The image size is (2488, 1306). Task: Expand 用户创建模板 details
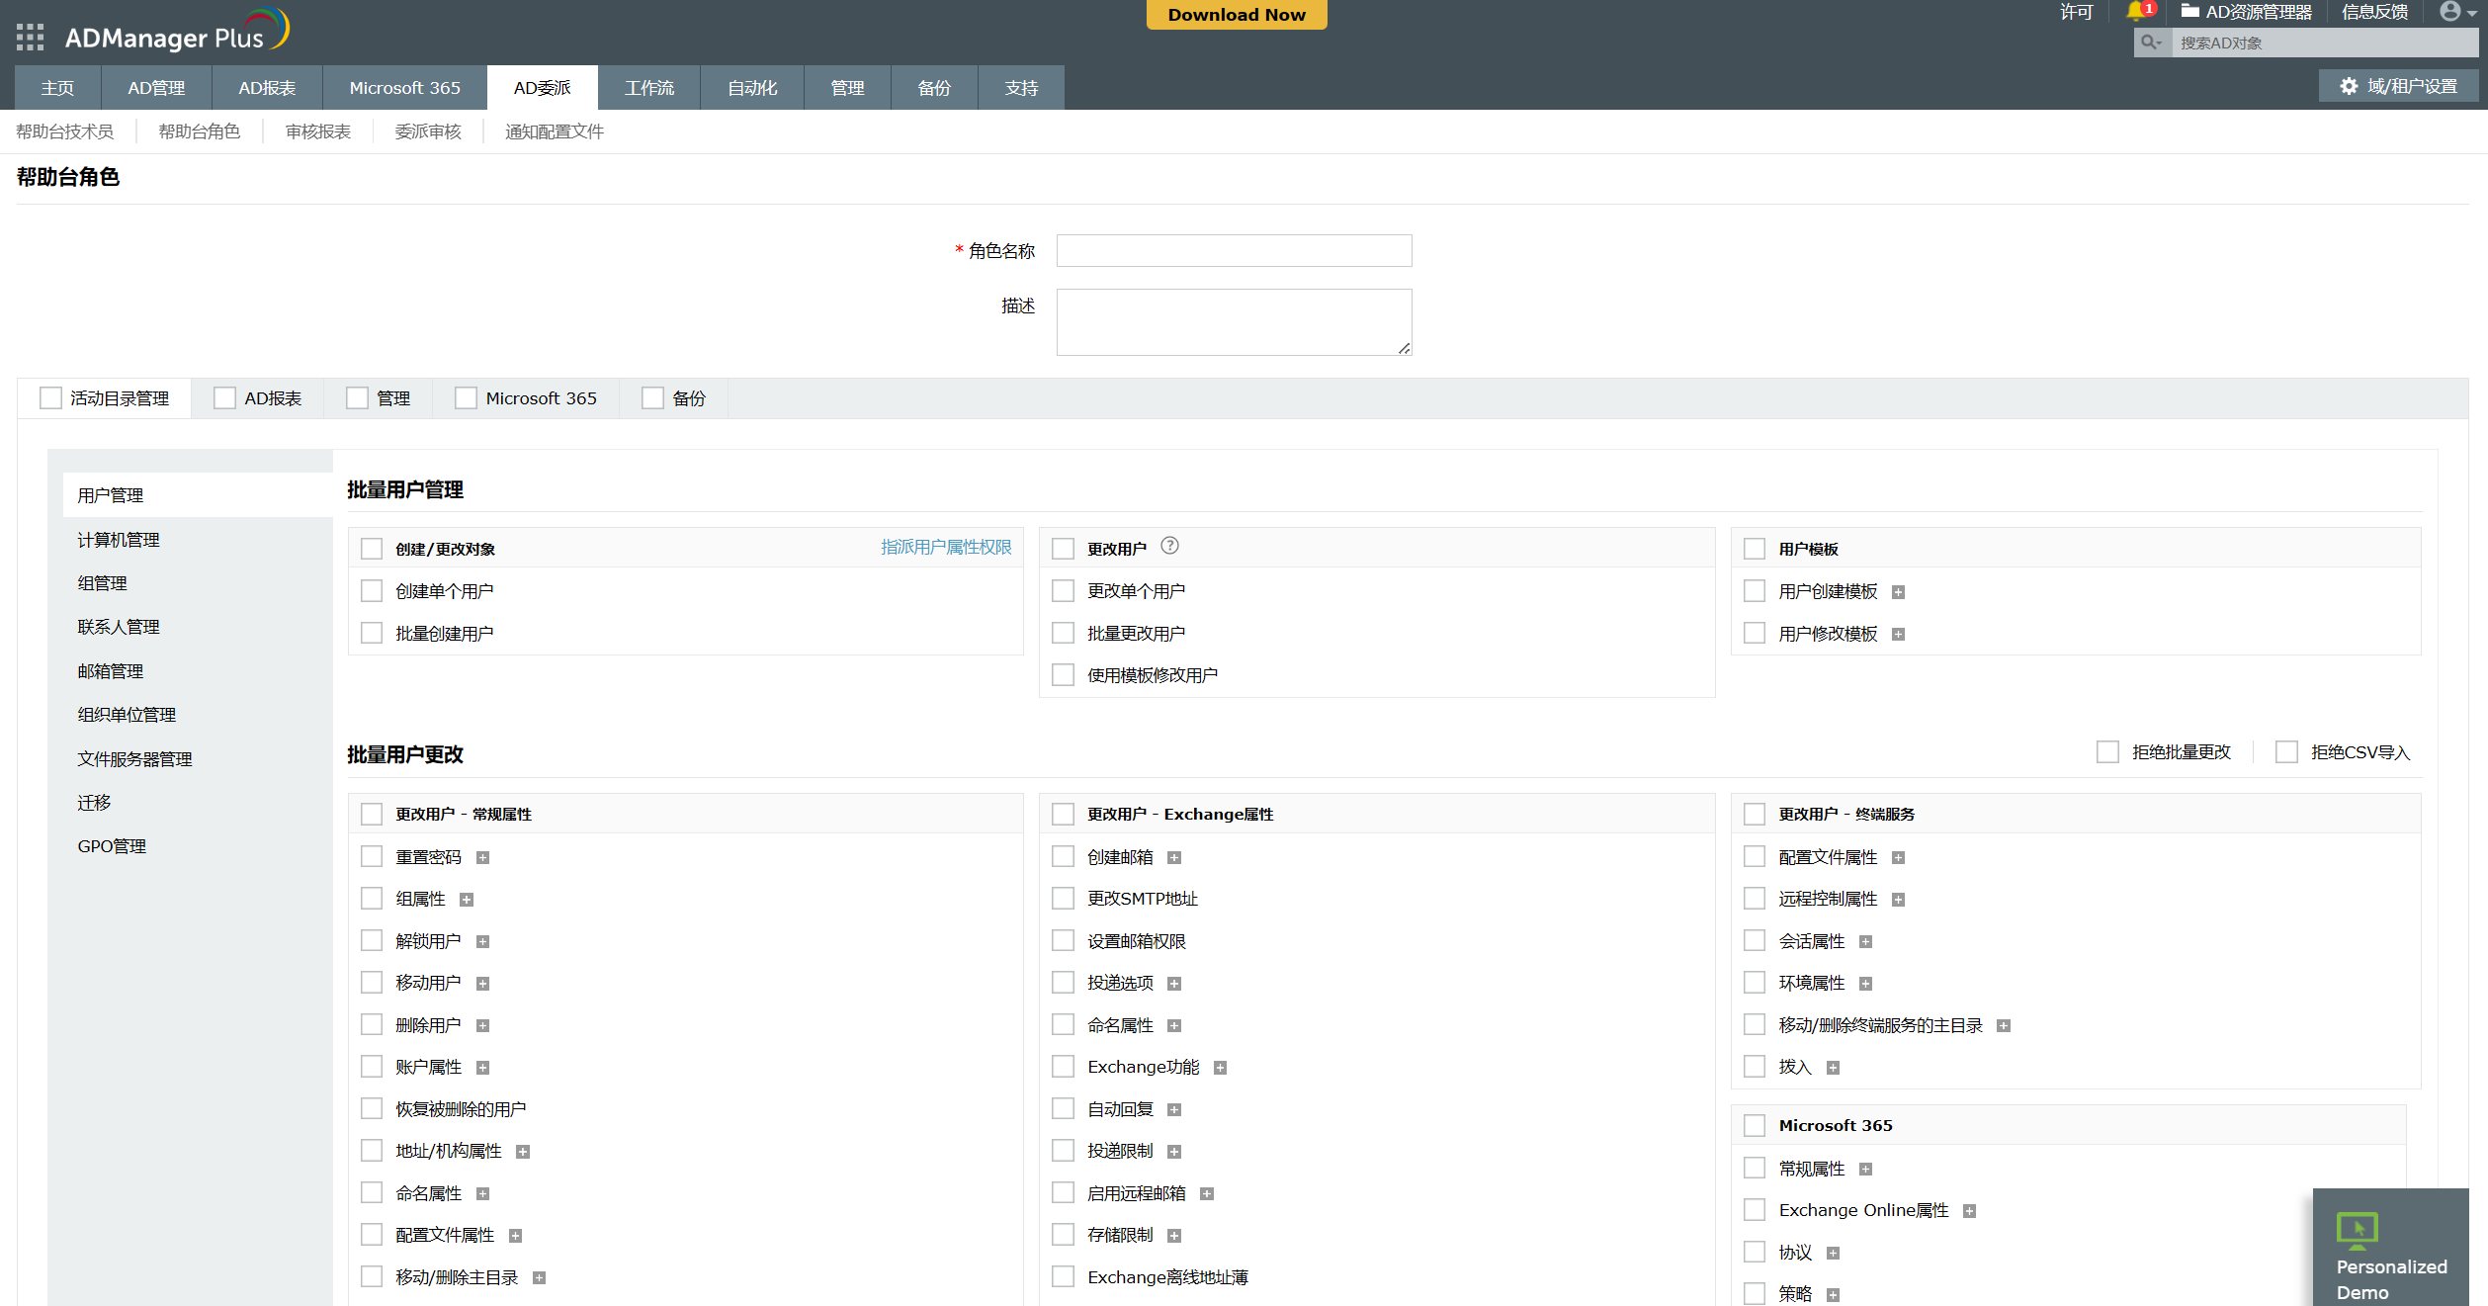point(1898,592)
